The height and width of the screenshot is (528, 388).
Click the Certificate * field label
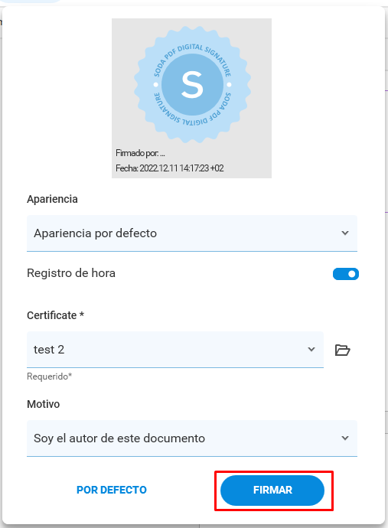click(x=55, y=315)
